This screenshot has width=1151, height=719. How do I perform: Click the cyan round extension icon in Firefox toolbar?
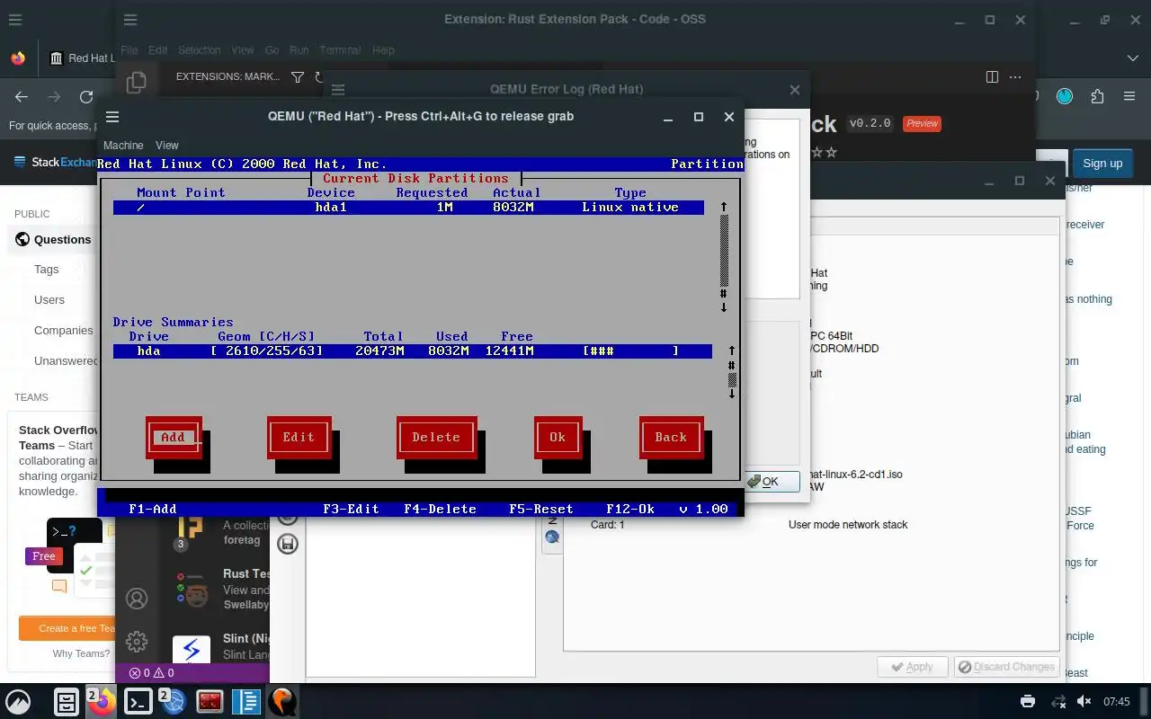click(x=1065, y=96)
